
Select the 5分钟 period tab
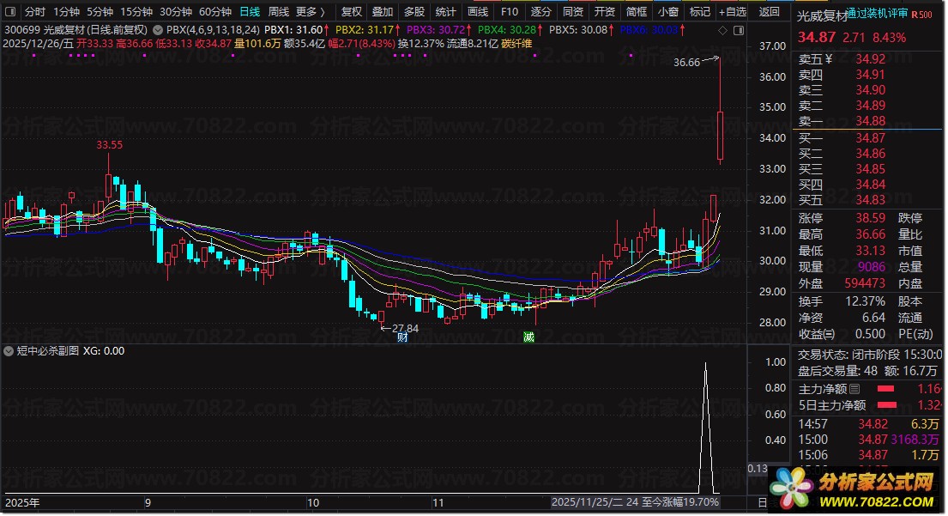coord(100,11)
